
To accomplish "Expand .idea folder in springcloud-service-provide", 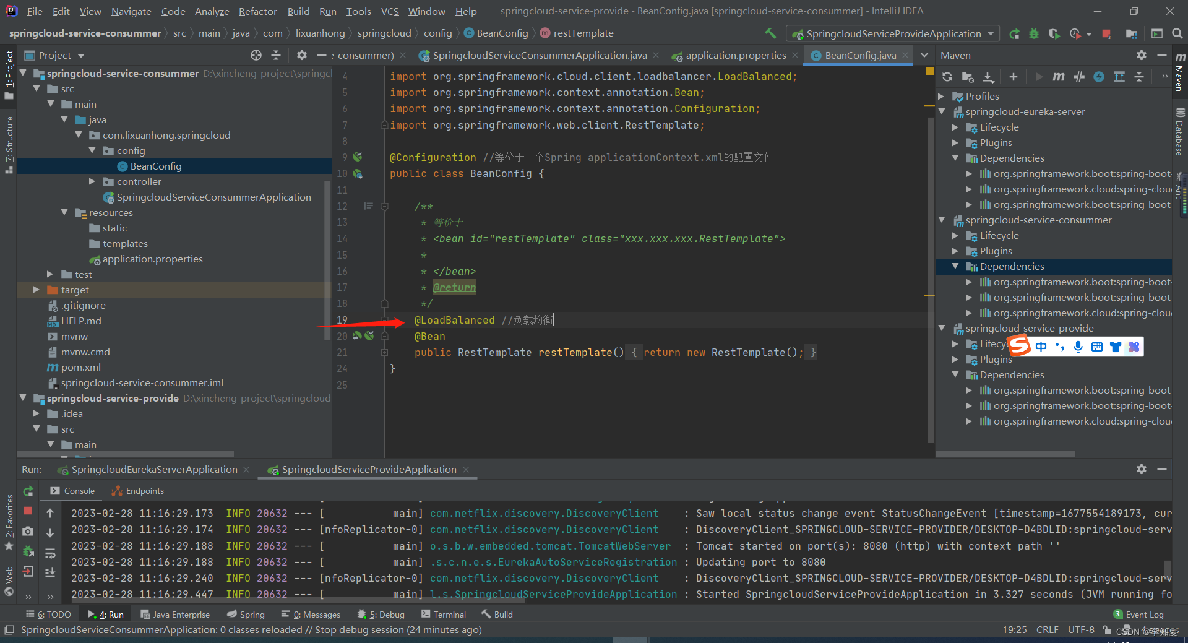I will click(x=36, y=413).
